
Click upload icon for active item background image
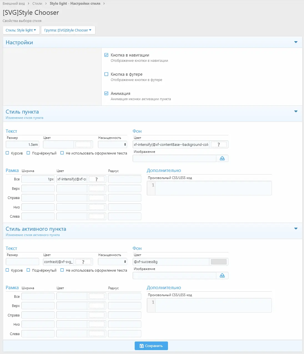tap(222, 276)
